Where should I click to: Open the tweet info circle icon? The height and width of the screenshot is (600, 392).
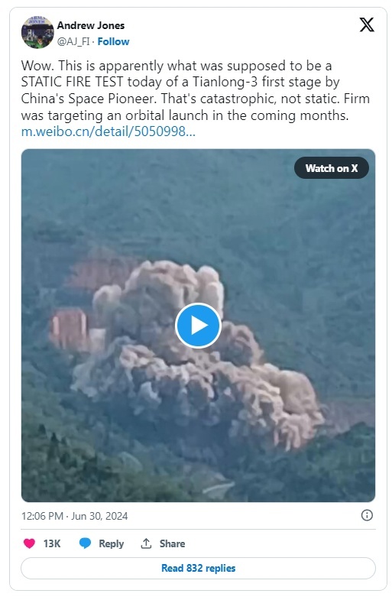point(367,515)
